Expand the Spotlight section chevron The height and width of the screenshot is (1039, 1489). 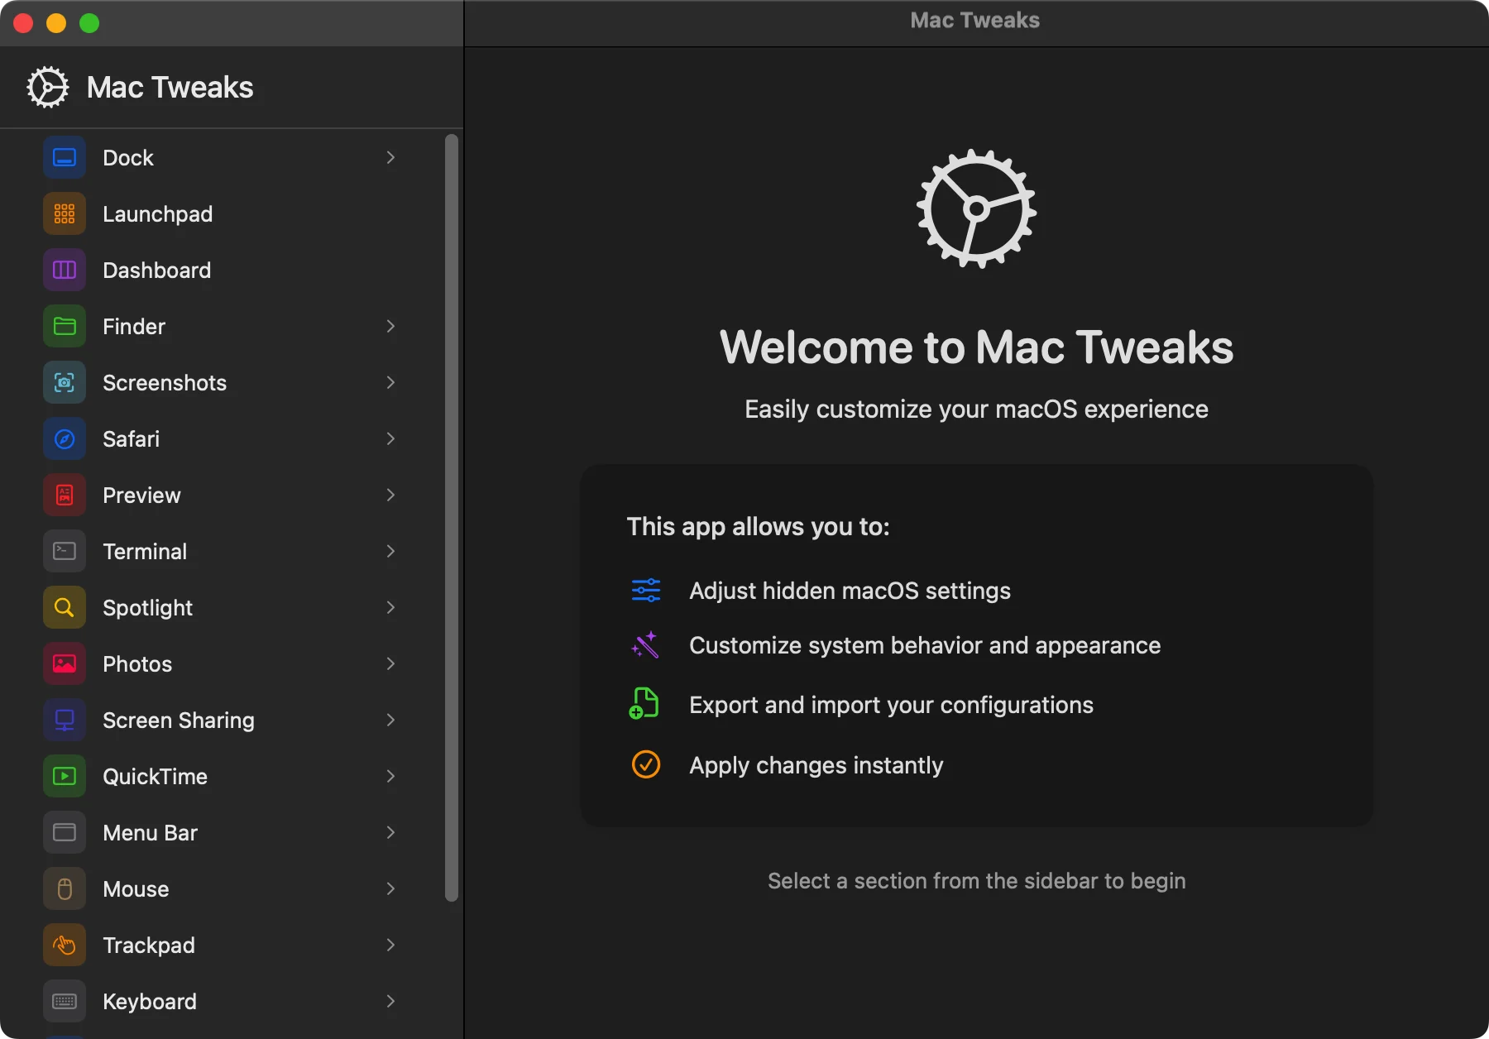(390, 607)
